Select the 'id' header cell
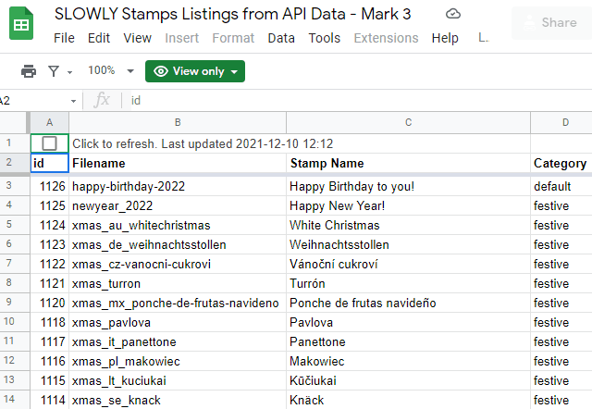 coord(49,163)
